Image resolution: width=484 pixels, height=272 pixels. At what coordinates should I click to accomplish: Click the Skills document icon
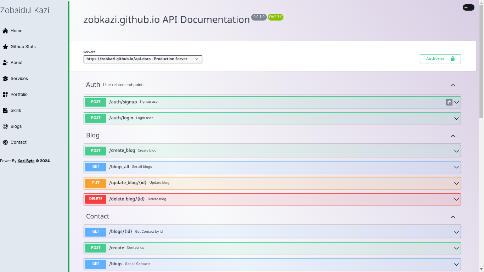[5, 110]
